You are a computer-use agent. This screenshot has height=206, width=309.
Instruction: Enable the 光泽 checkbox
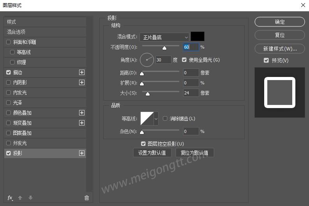pos(8,103)
